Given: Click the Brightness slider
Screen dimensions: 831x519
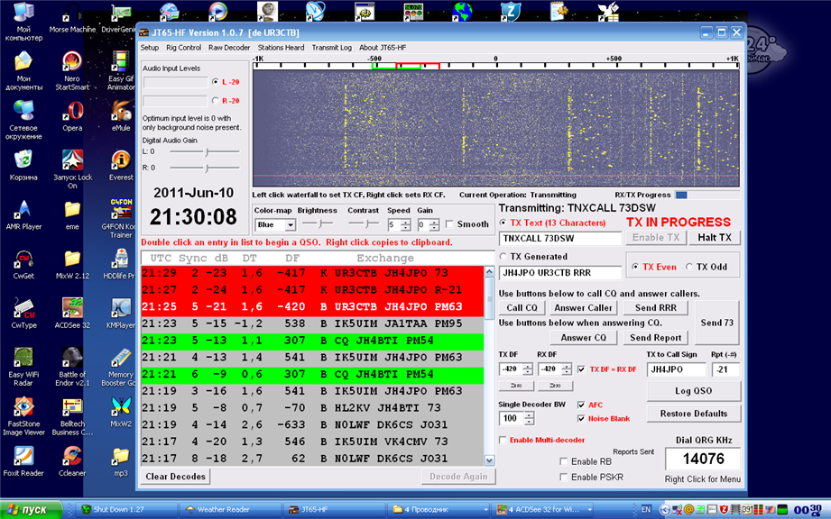Looking at the screenshot, I should pos(318,223).
